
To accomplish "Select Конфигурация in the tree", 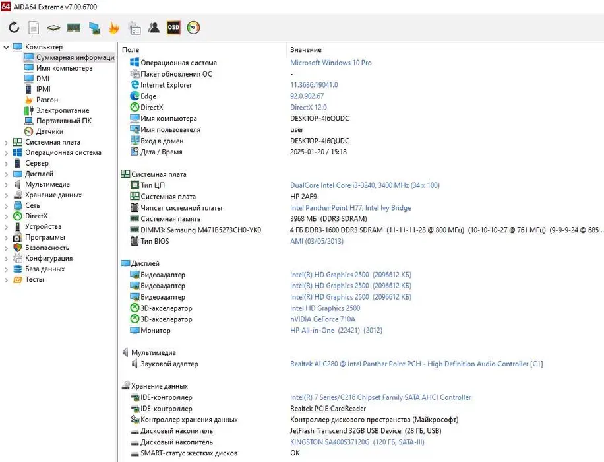I will tap(43, 258).
